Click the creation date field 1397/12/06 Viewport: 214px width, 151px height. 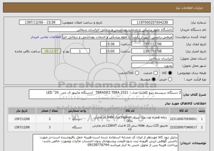pos(152,44)
